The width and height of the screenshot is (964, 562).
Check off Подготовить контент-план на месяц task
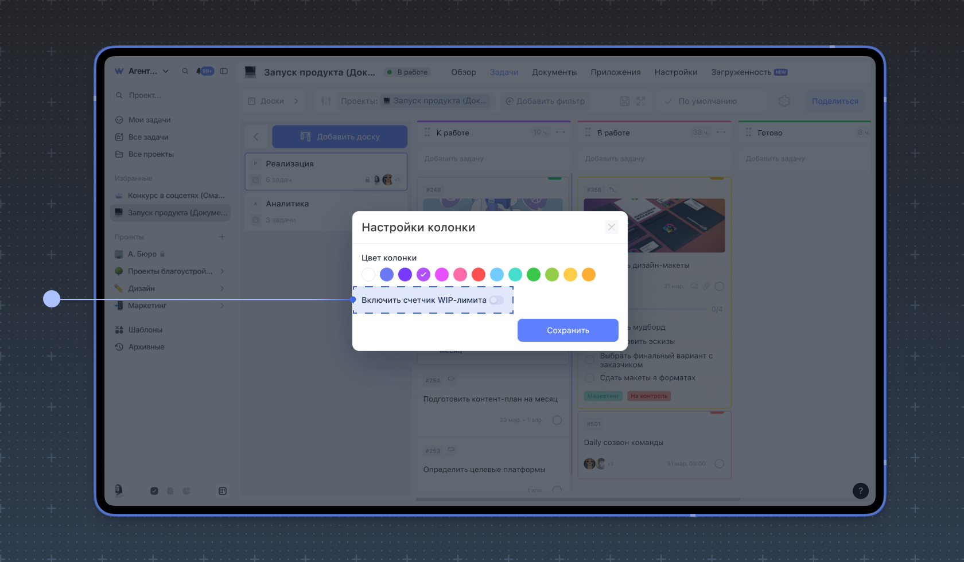click(x=557, y=420)
